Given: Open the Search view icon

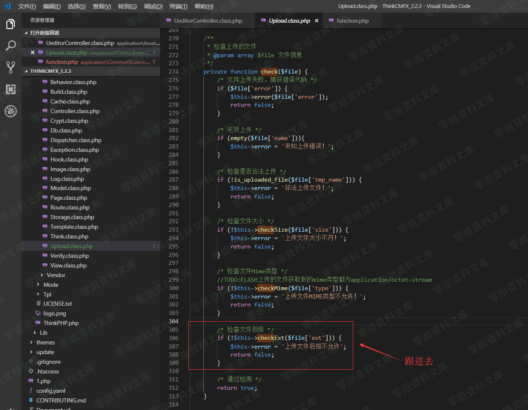Looking at the screenshot, I should (x=11, y=46).
